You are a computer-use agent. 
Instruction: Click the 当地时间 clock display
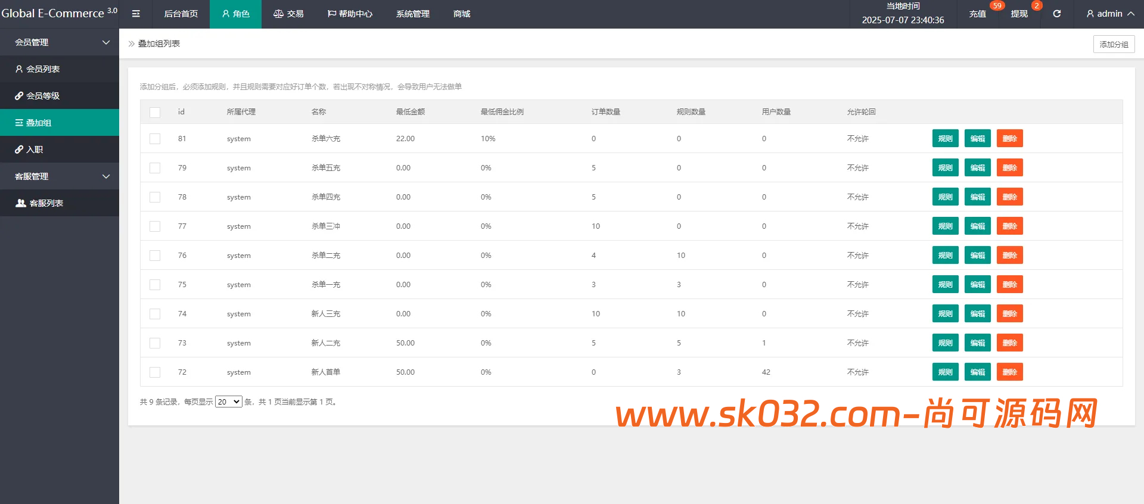(x=903, y=14)
